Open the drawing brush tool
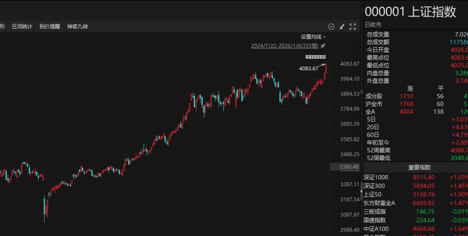This screenshot has width=468, height=236. (x=342, y=26)
